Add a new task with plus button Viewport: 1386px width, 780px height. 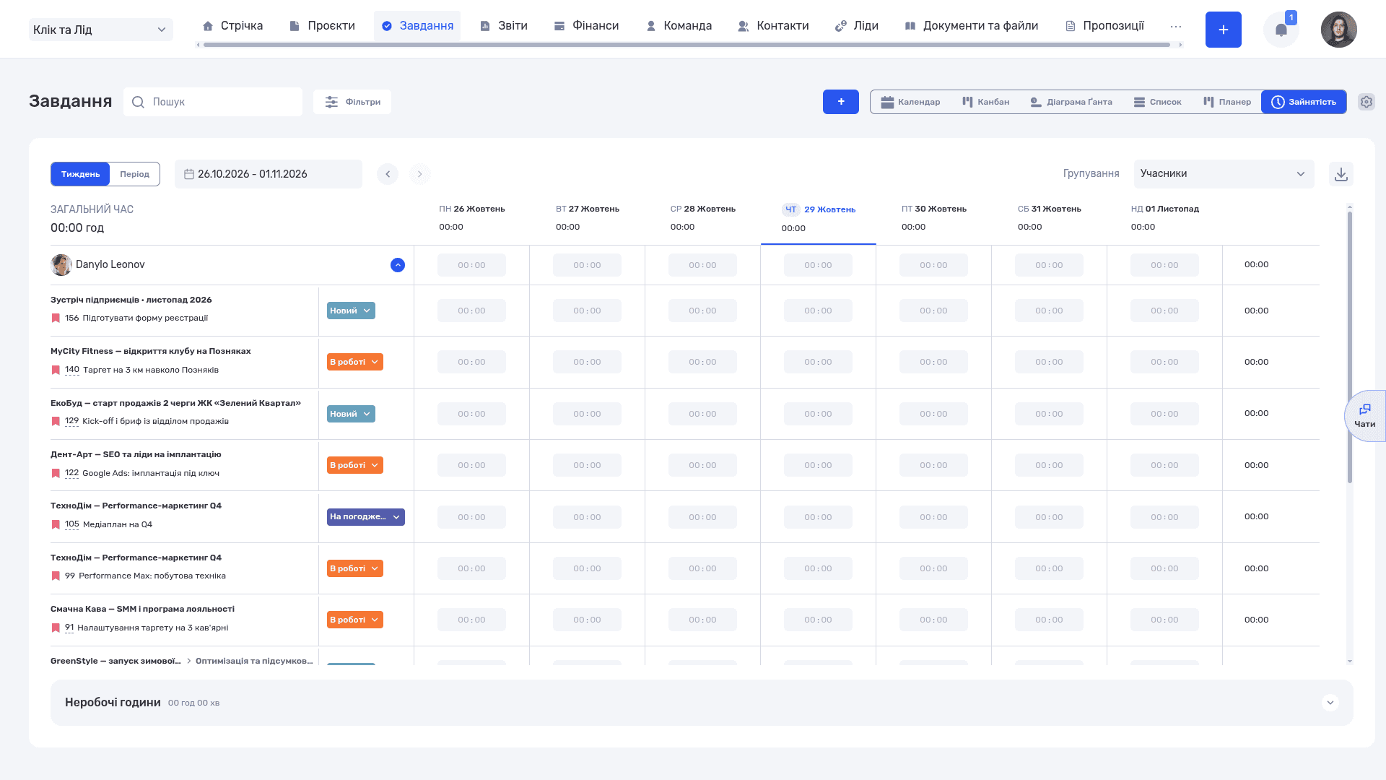tap(841, 102)
